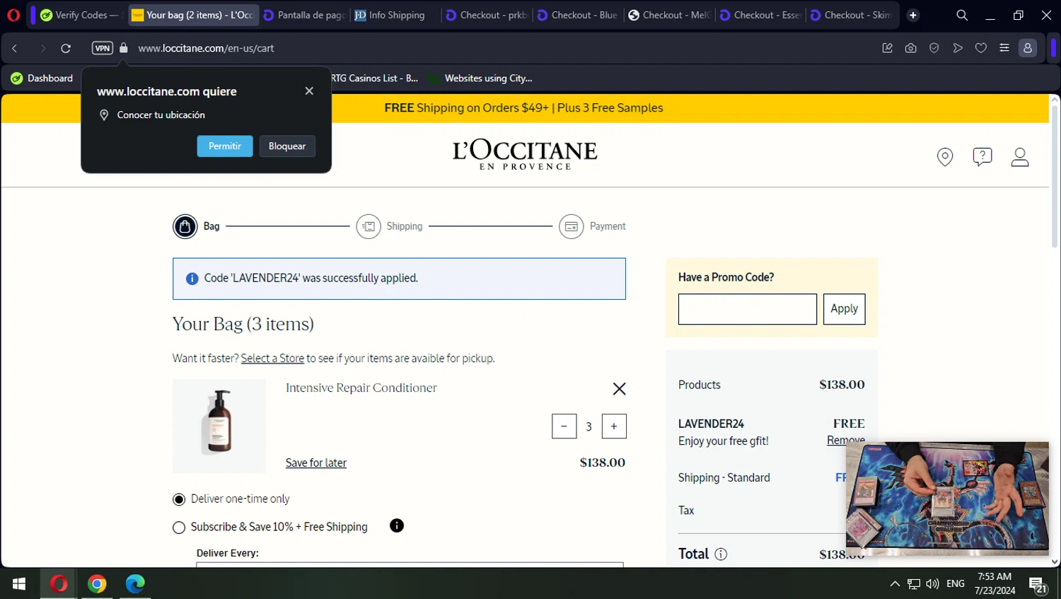Show hidden tray icons chevron

(x=895, y=583)
